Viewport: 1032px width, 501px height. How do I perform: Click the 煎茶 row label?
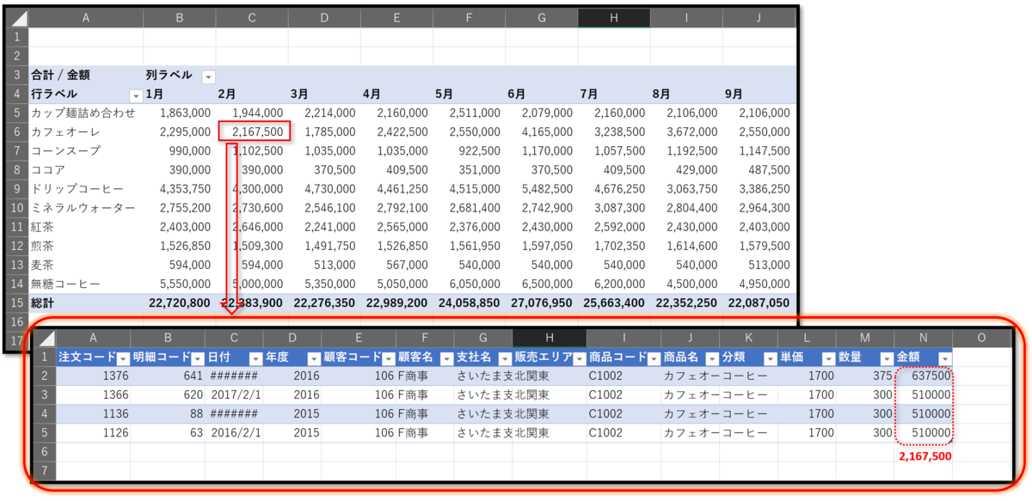pyautogui.click(x=43, y=245)
